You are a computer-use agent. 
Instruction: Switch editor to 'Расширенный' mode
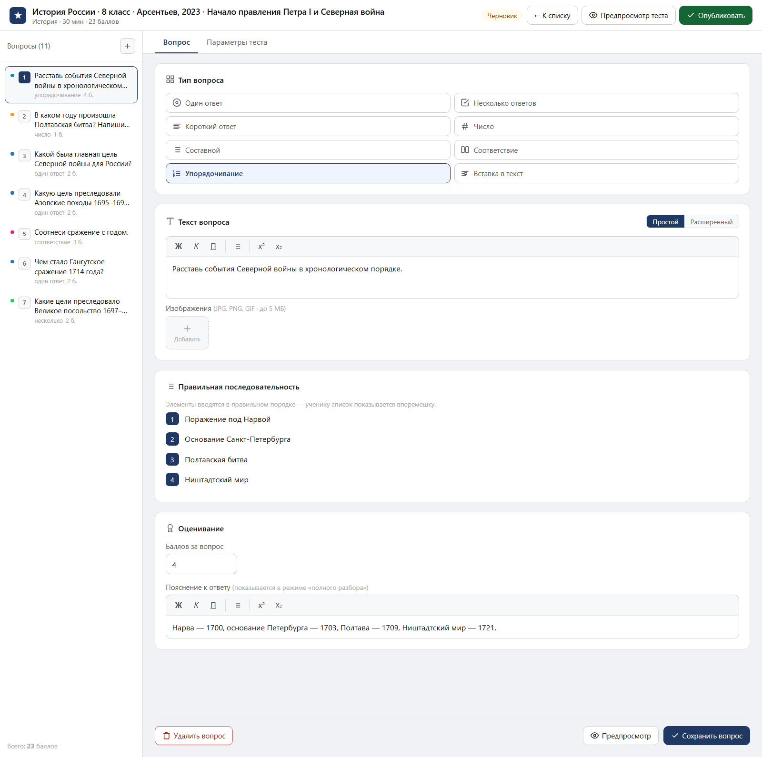pyautogui.click(x=712, y=222)
